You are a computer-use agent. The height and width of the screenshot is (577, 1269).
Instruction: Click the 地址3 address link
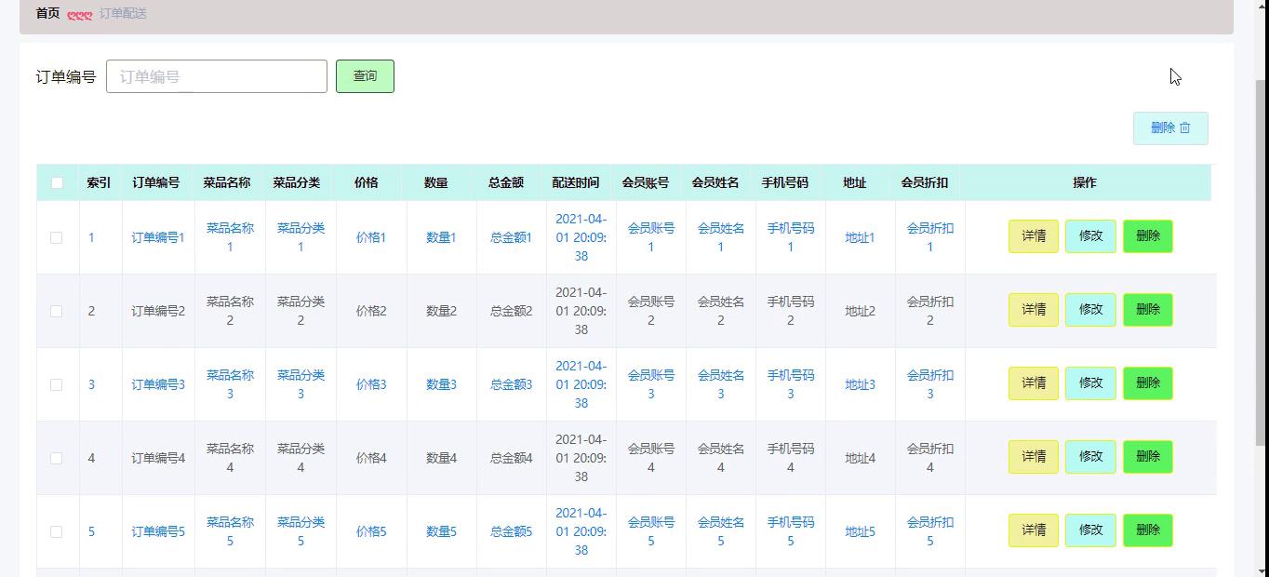[x=859, y=382]
